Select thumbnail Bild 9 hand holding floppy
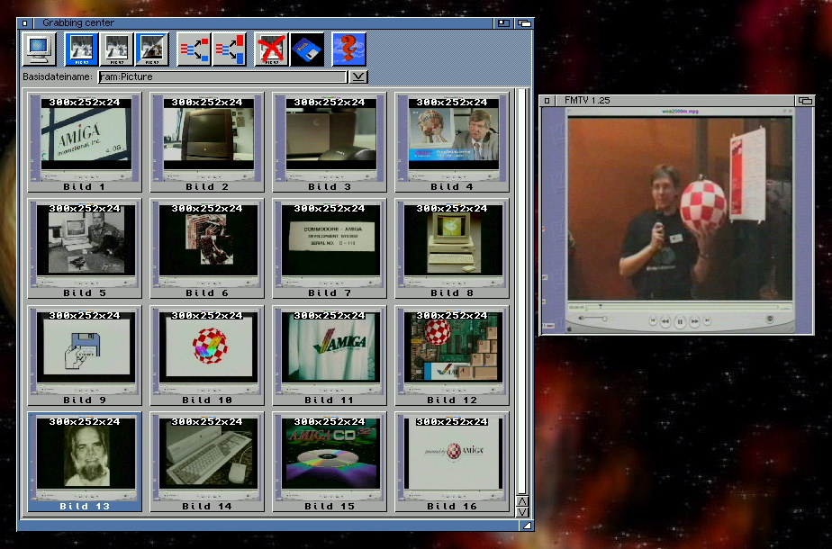Screen dimensions: 832x549 pos(85,355)
